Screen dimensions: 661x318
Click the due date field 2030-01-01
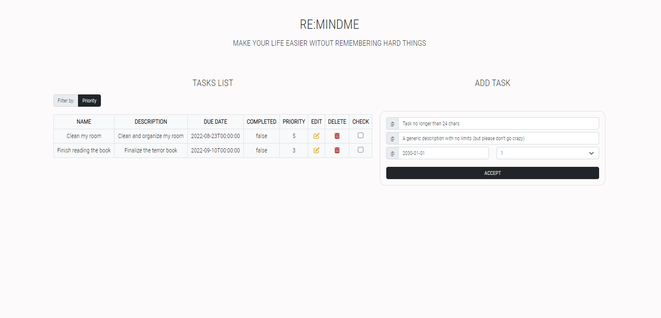click(x=443, y=153)
